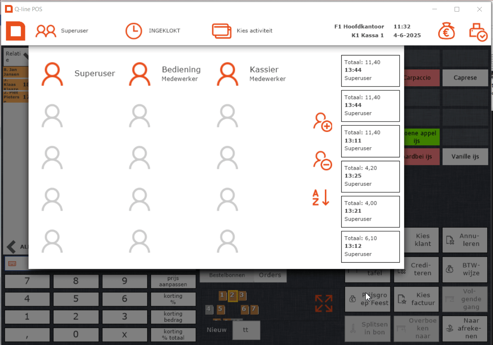
Task: Open the INGEKLOKT clock icon
Action: coord(134,31)
